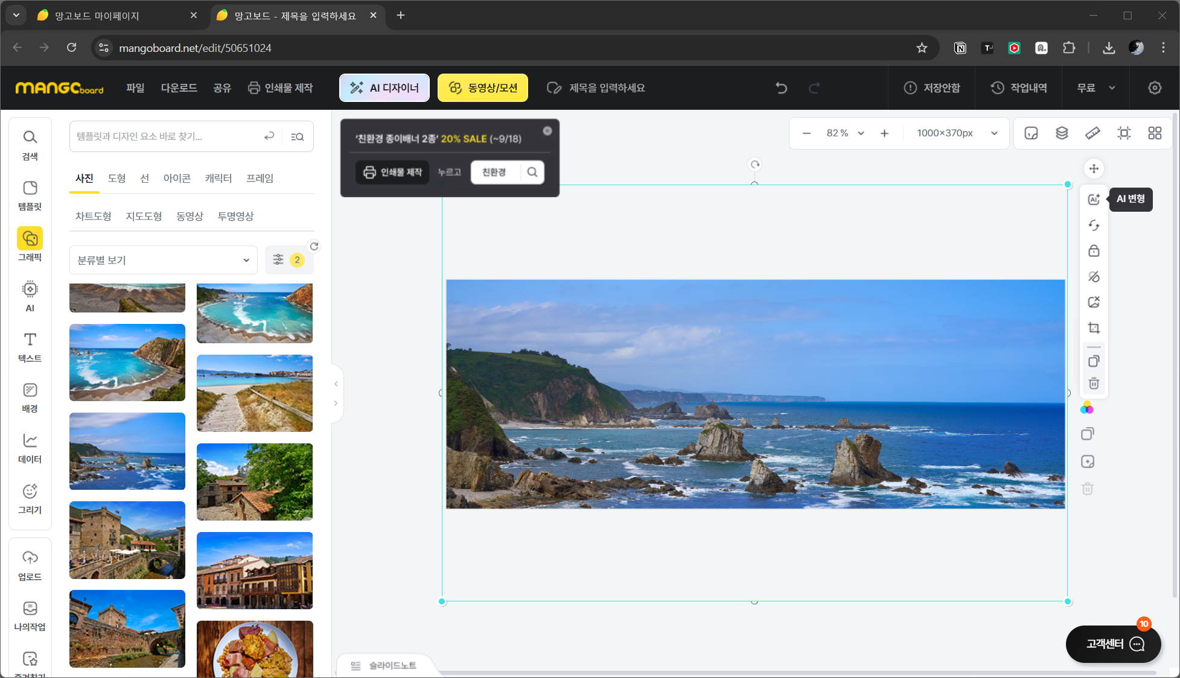Open the 배경 (Background) sidebar panel
Screen dimensions: 1180x678
30,398
